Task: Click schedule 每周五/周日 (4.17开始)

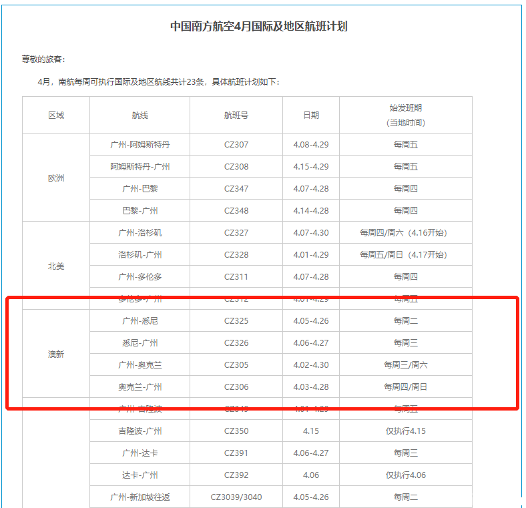Action: point(404,255)
